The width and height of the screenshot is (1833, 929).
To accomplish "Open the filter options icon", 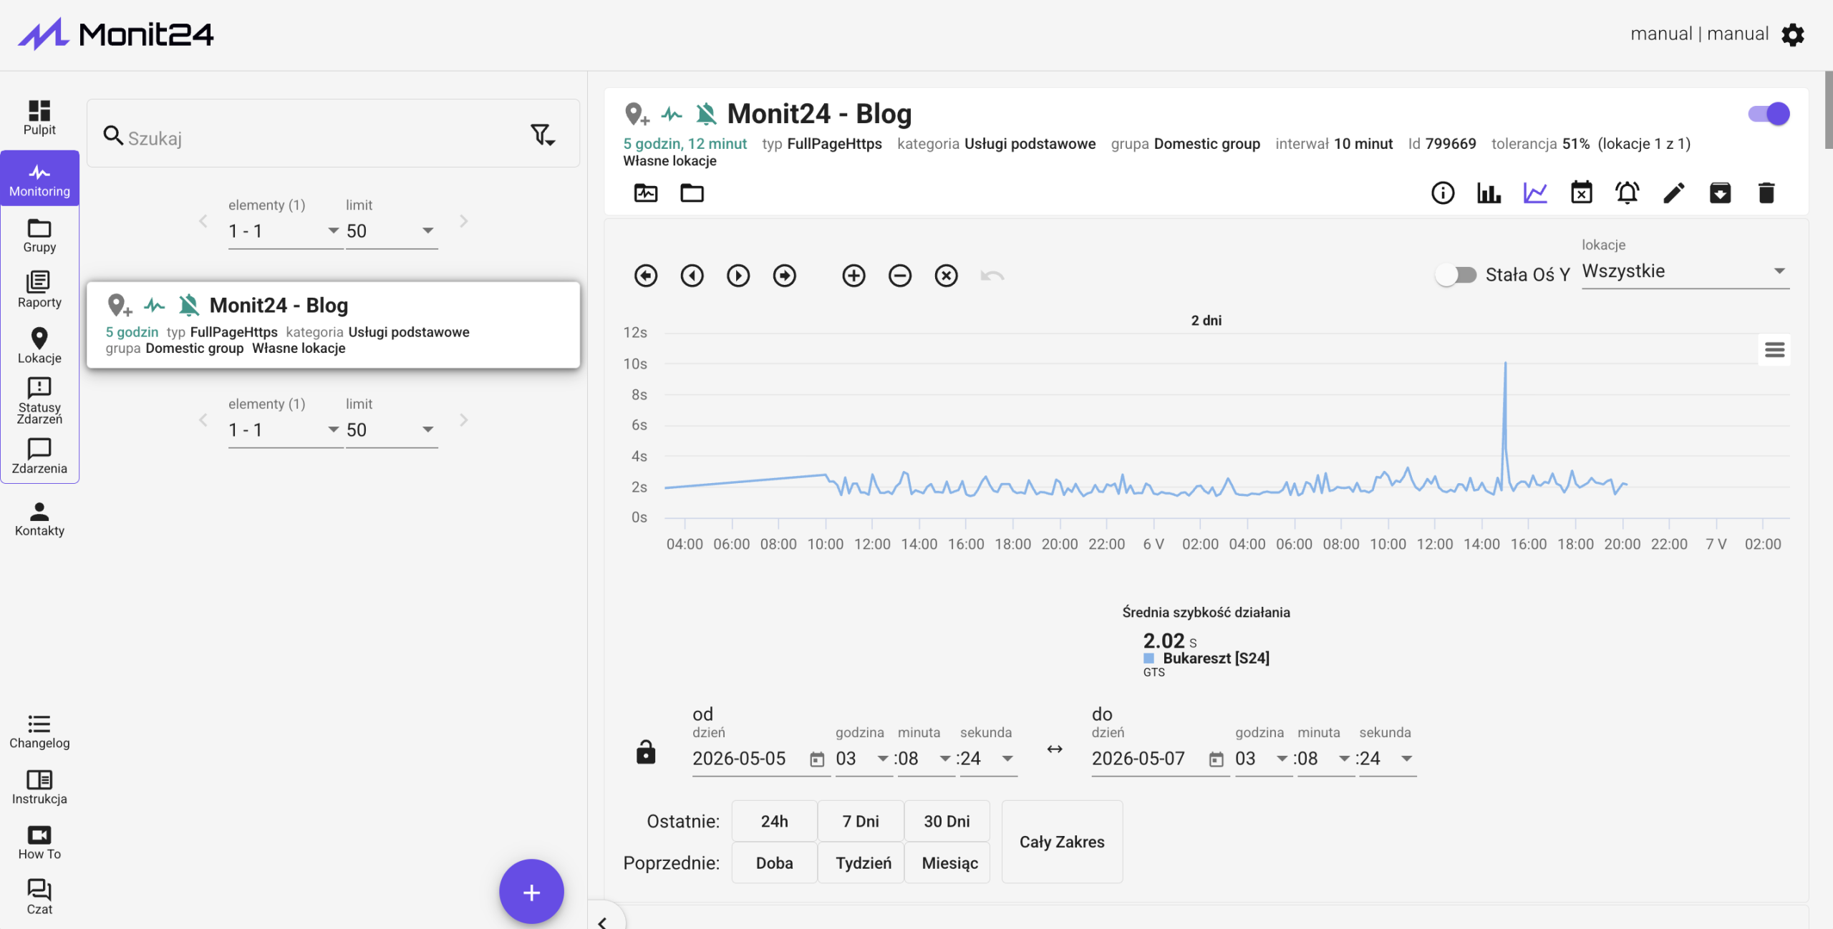I will point(543,135).
